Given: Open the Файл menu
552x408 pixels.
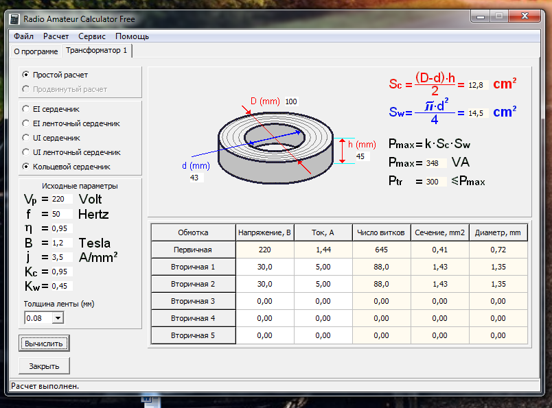Looking at the screenshot, I should point(23,36).
